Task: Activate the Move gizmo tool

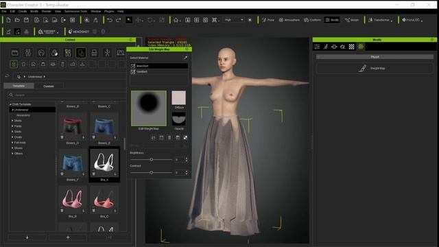Action: [139, 20]
